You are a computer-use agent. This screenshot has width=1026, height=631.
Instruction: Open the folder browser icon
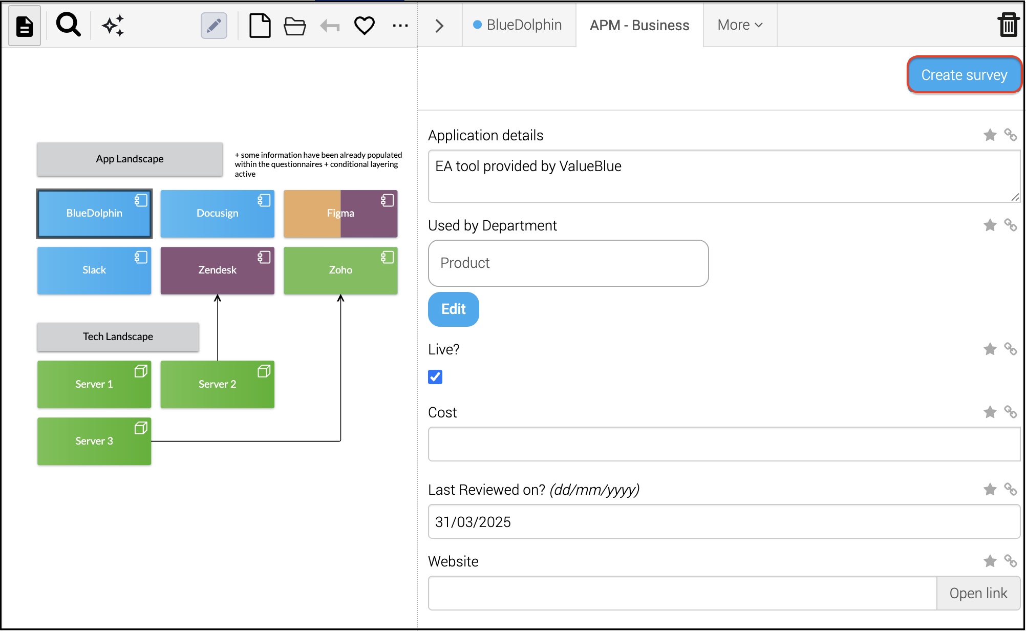[x=295, y=26]
